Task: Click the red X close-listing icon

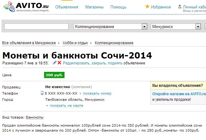Action: pyautogui.click(x=59, y=63)
